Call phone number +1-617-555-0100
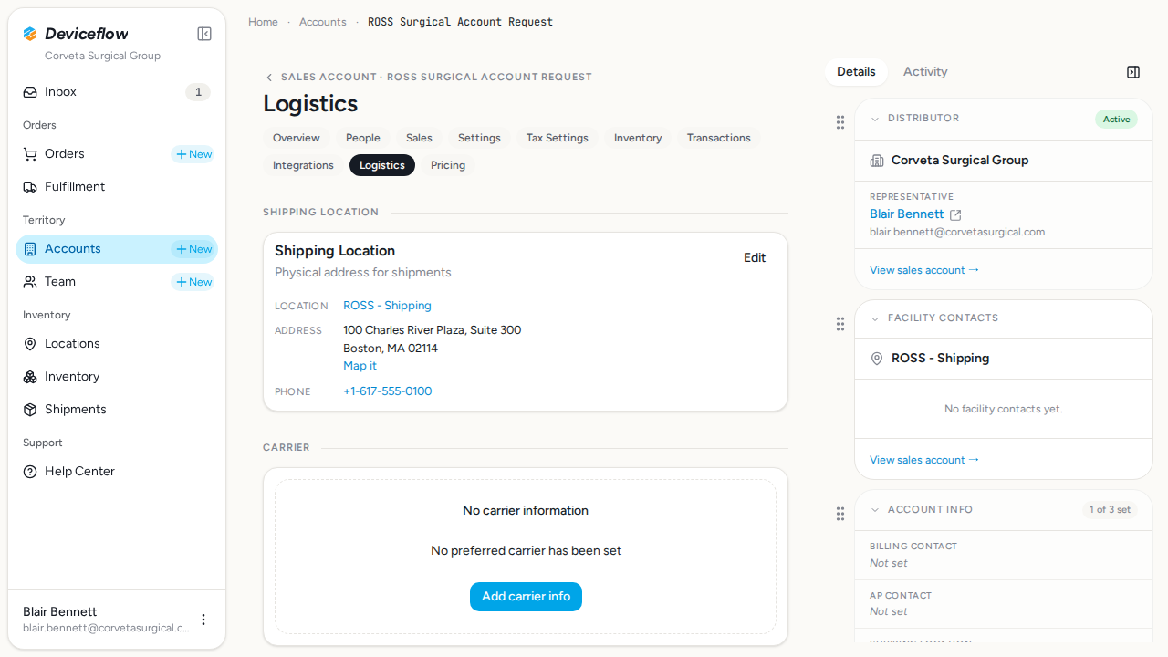The image size is (1168, 657). [x=388, y=391]
